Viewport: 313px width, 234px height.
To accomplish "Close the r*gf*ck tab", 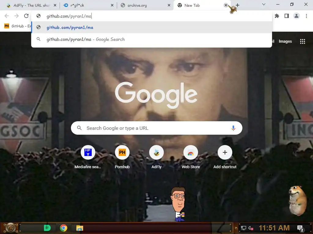I will (112, 5).
